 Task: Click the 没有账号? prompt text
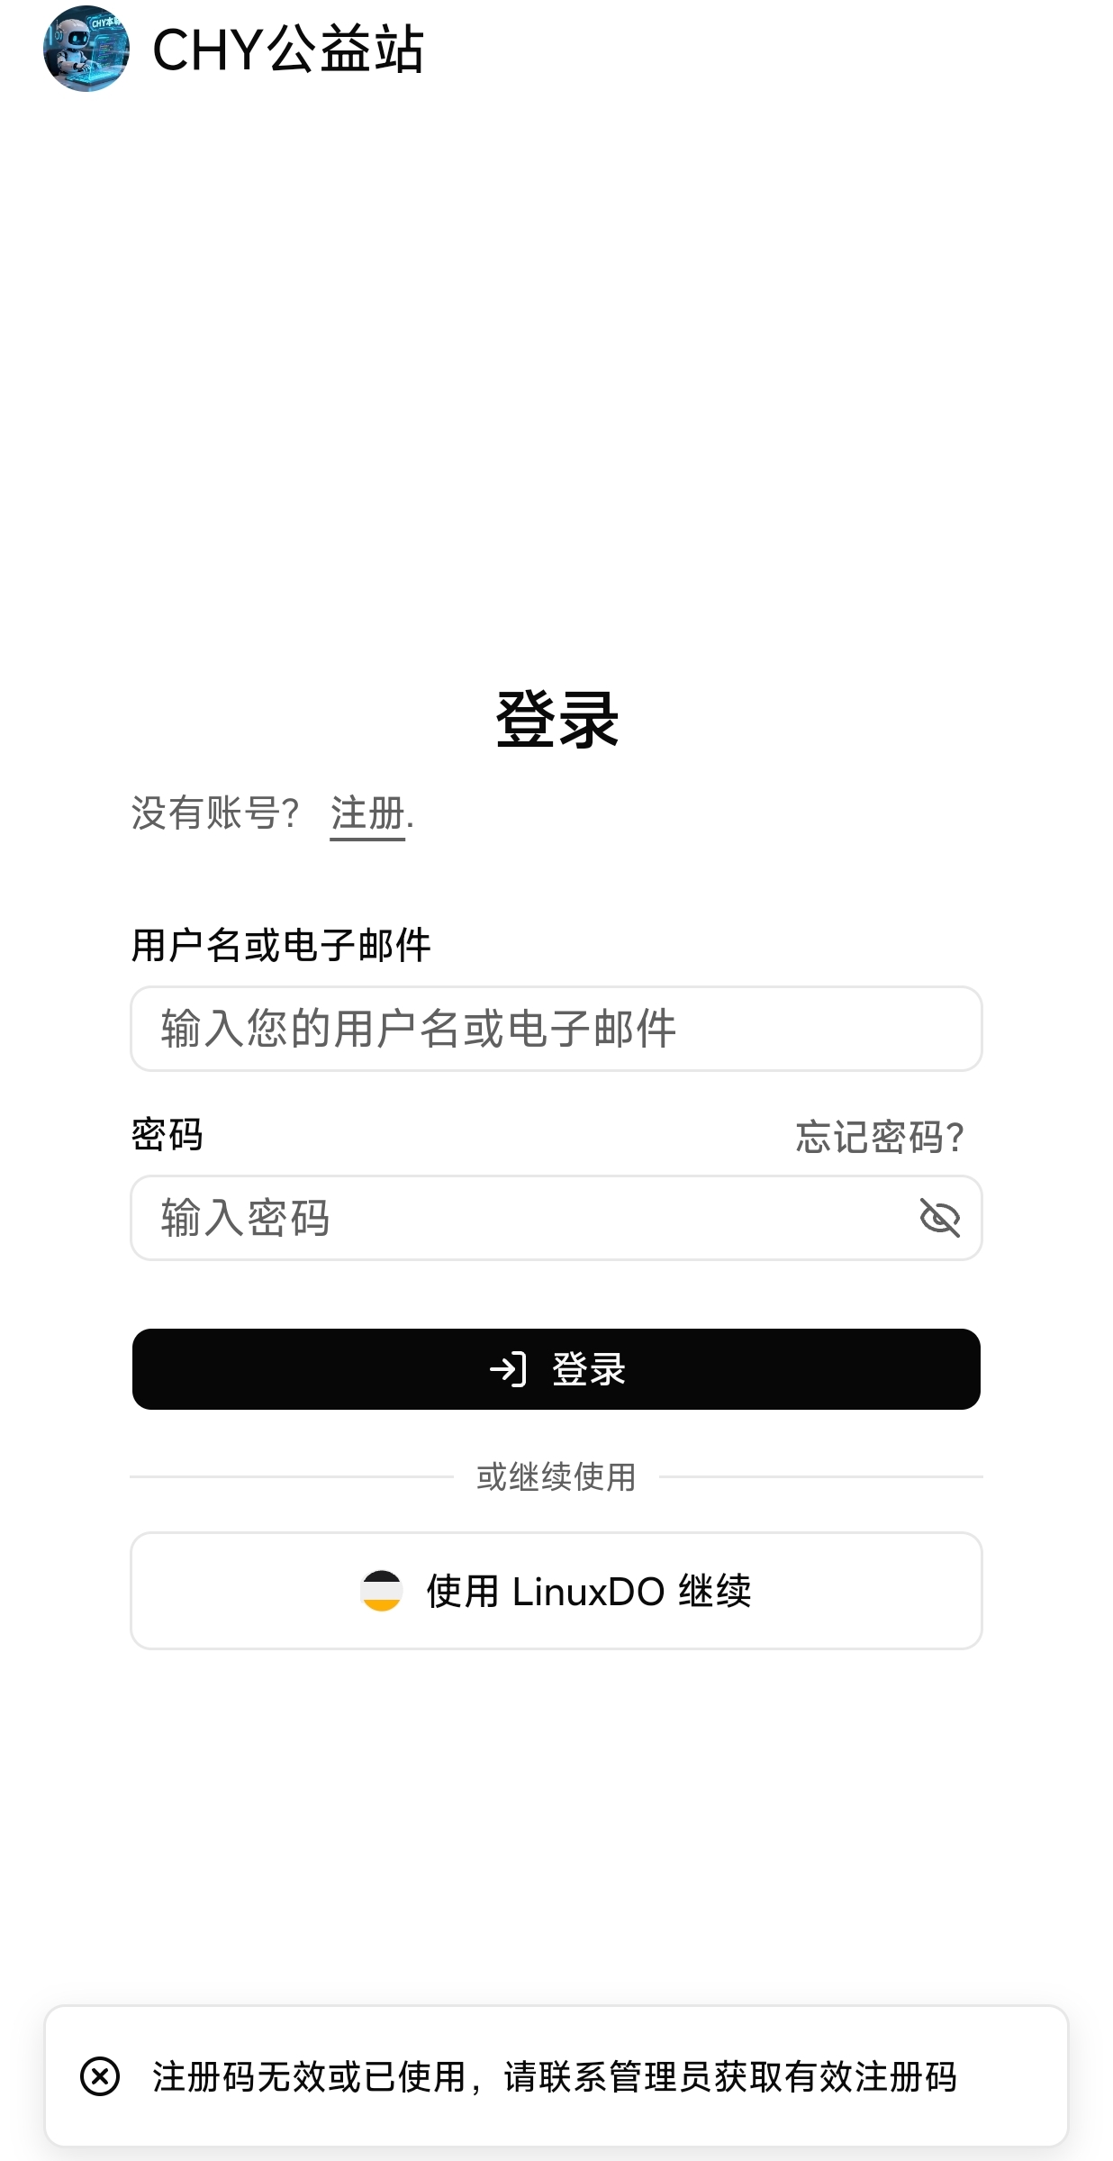[215, 813]
